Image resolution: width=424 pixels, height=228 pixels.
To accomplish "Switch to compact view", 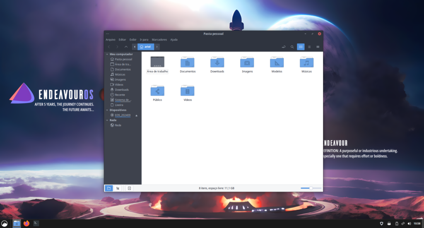I will coord(318,47).
